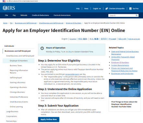The width and height of the screenshot is (143, 123).
Task: Switch page language to Simplified Chinese
Action: coord(83,39)
